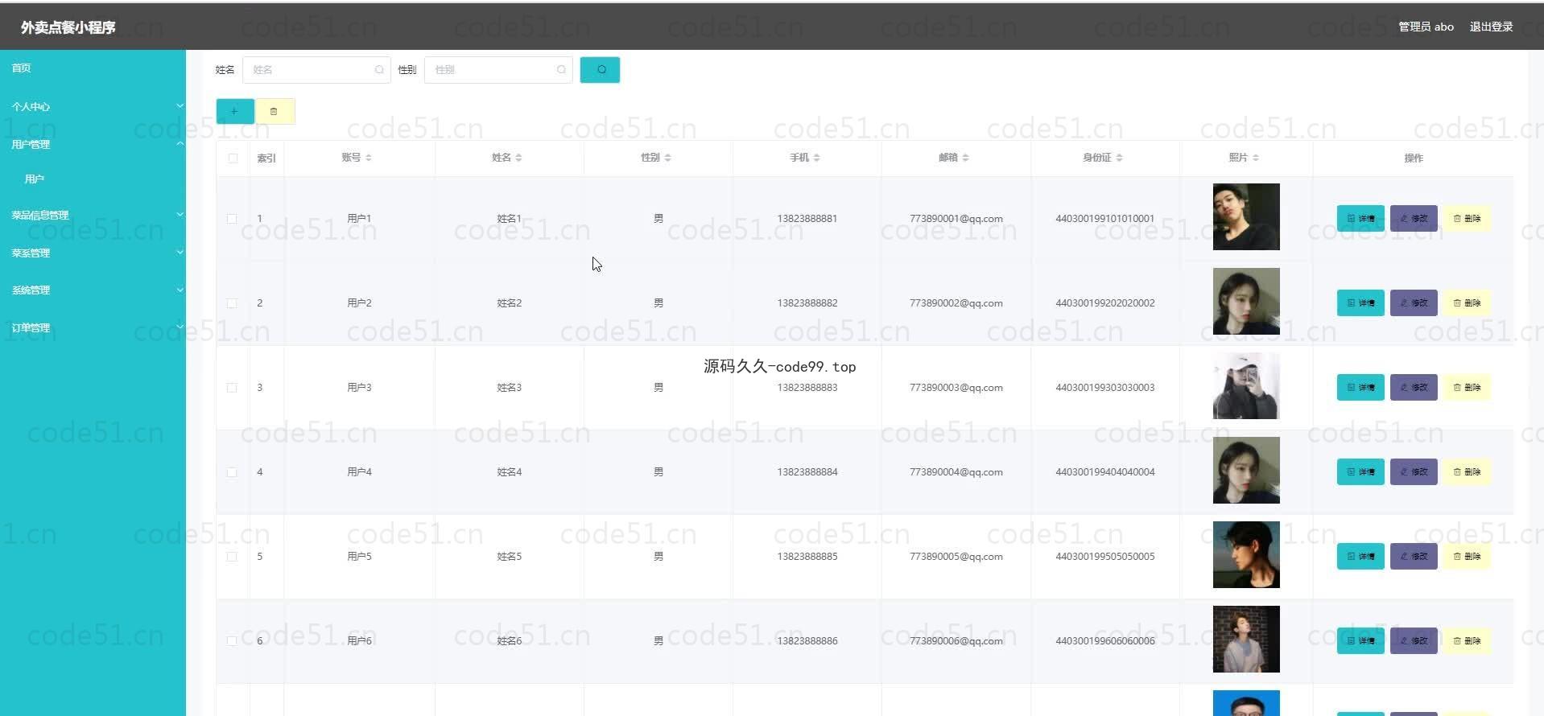
Task: Open 详情 for 用户6
Action: click(x=1360, y=641)
